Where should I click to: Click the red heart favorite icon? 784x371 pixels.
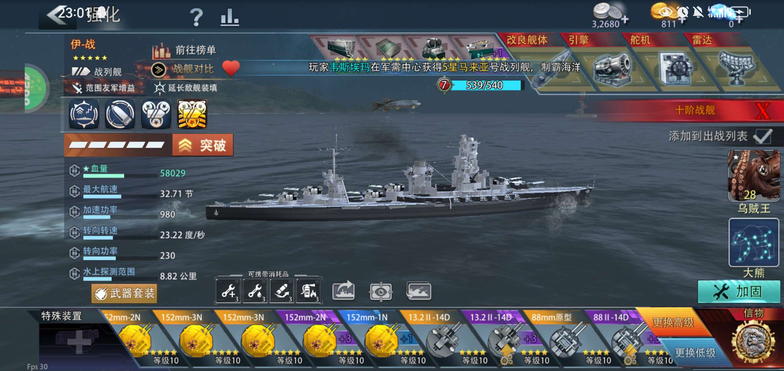tap(231, 68)
